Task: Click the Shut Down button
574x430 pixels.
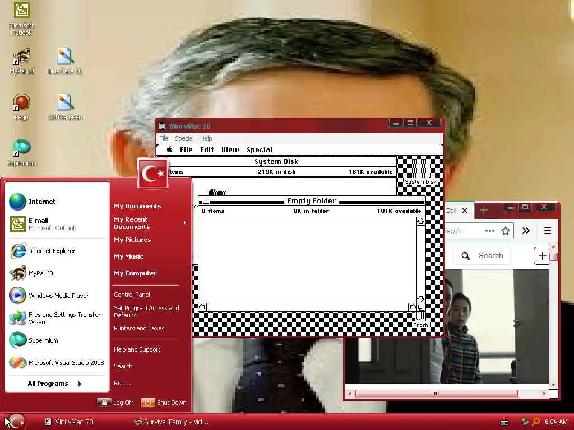Action: coord(164,403)
